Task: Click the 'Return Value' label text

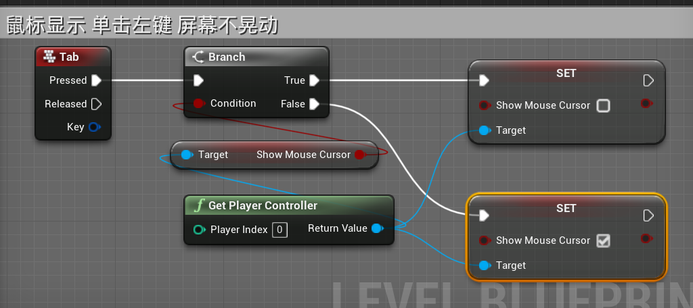Action: click(338, 228)
